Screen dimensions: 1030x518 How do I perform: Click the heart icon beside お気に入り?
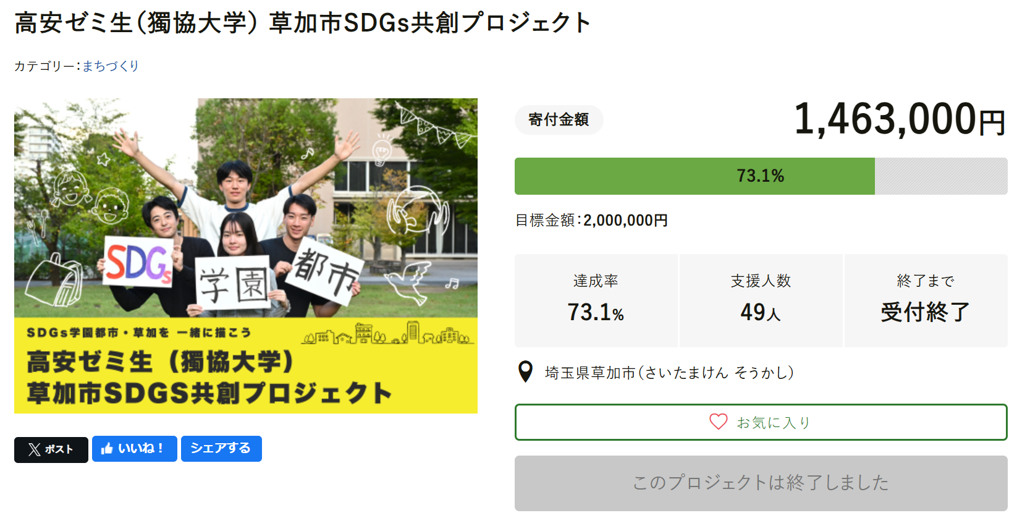coord(718,422)
